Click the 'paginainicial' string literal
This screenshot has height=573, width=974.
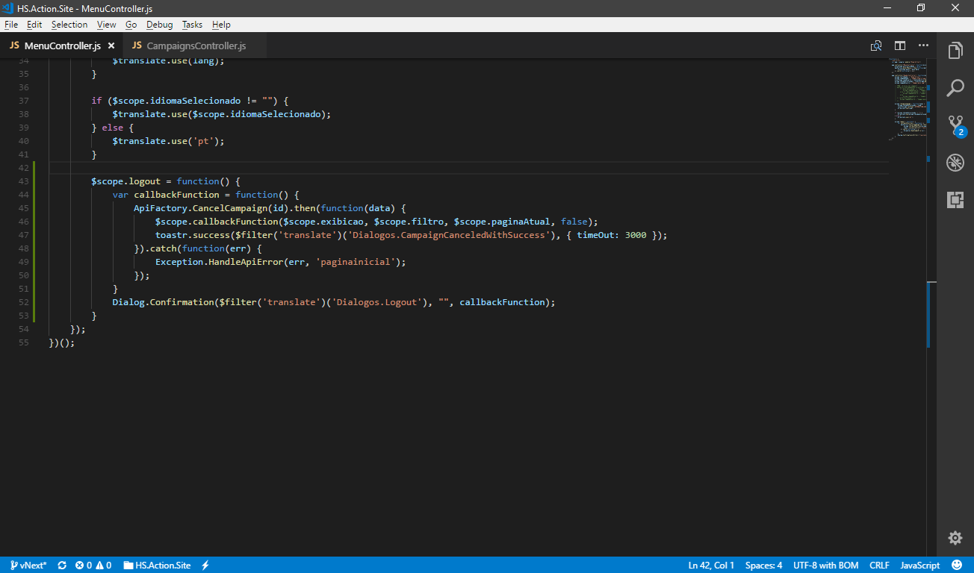[355, 262]
